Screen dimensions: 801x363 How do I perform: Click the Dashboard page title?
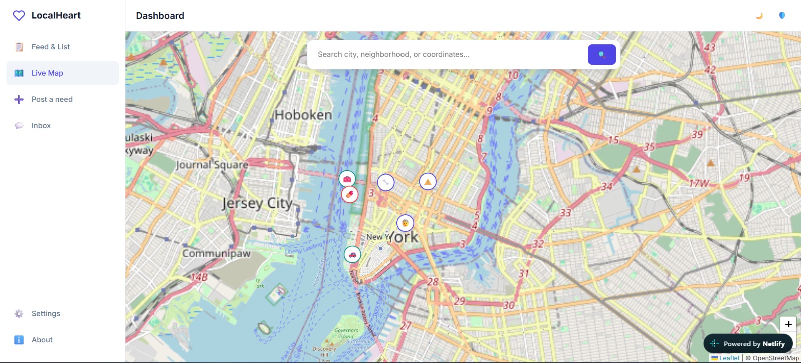tap(160, 16)
